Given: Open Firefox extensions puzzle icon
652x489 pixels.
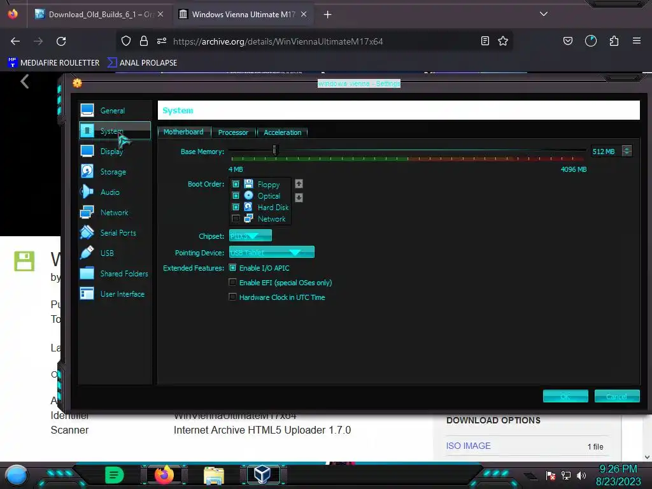Looking at the screenshot, I should click(614, 41).
